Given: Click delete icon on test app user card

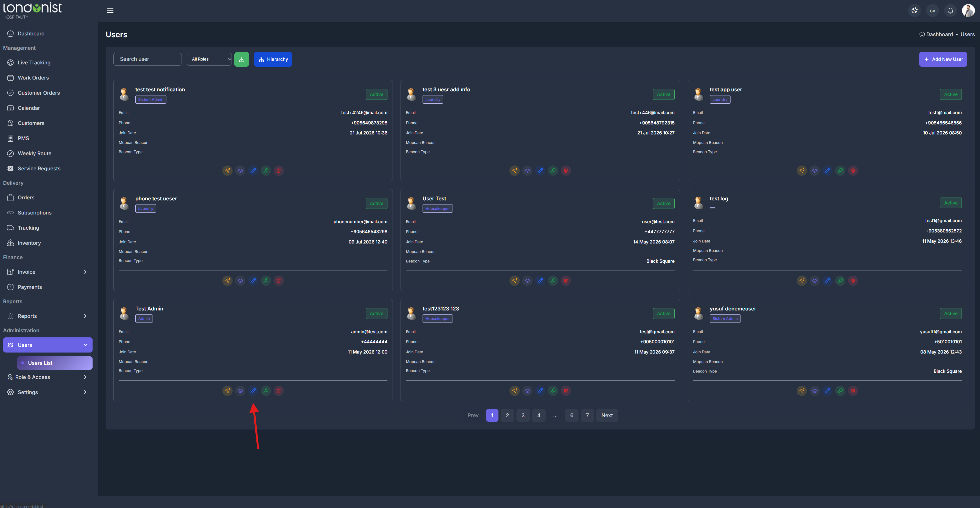Looking at the screenshot, I should (853, 170).
